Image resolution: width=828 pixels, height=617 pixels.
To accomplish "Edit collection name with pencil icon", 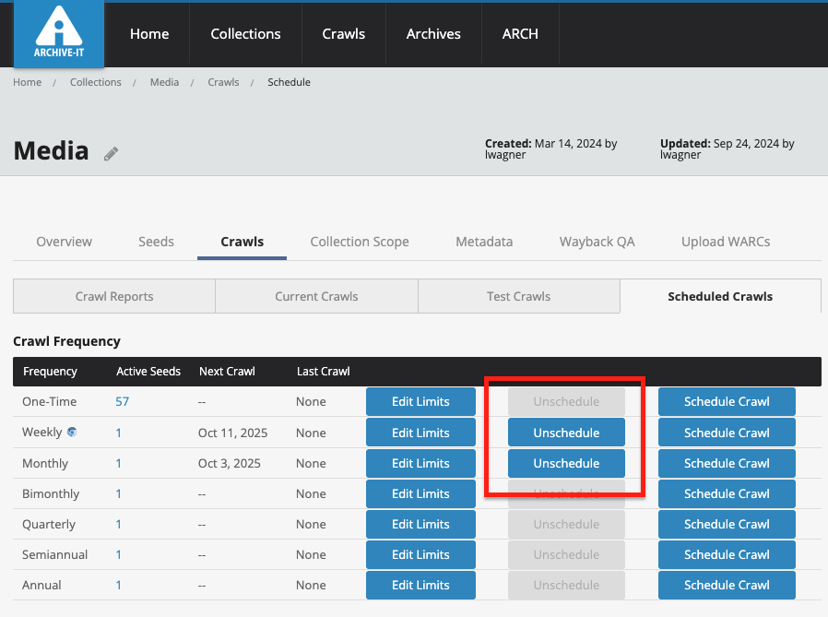I will click(x=111, y=154).
